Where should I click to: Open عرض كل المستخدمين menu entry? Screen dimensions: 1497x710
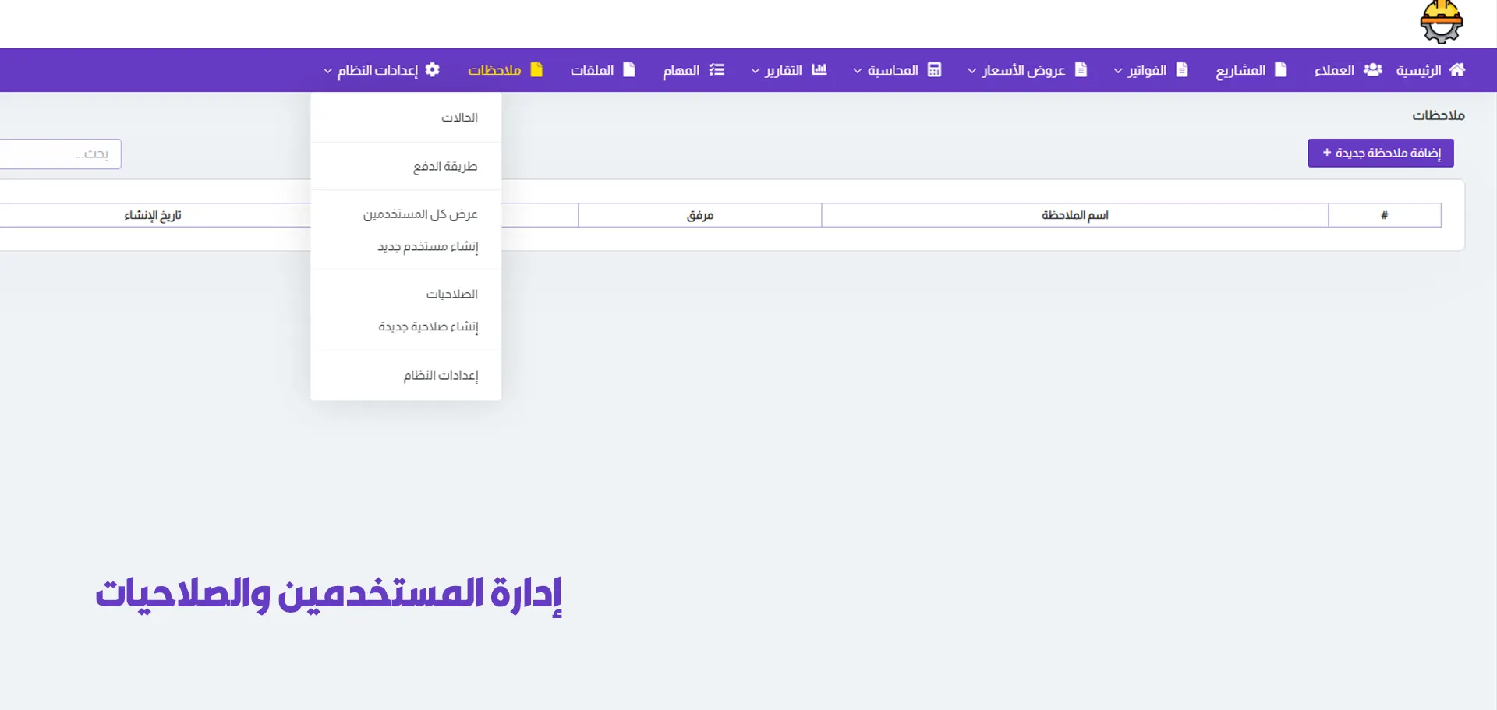click(420, 214)
